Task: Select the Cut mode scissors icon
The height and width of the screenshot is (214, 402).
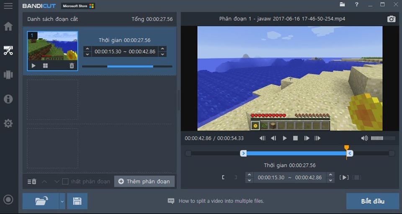Action: click(x=8, y=50)
